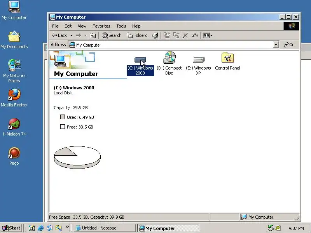Click the Used space color box

tap(63, 117)
